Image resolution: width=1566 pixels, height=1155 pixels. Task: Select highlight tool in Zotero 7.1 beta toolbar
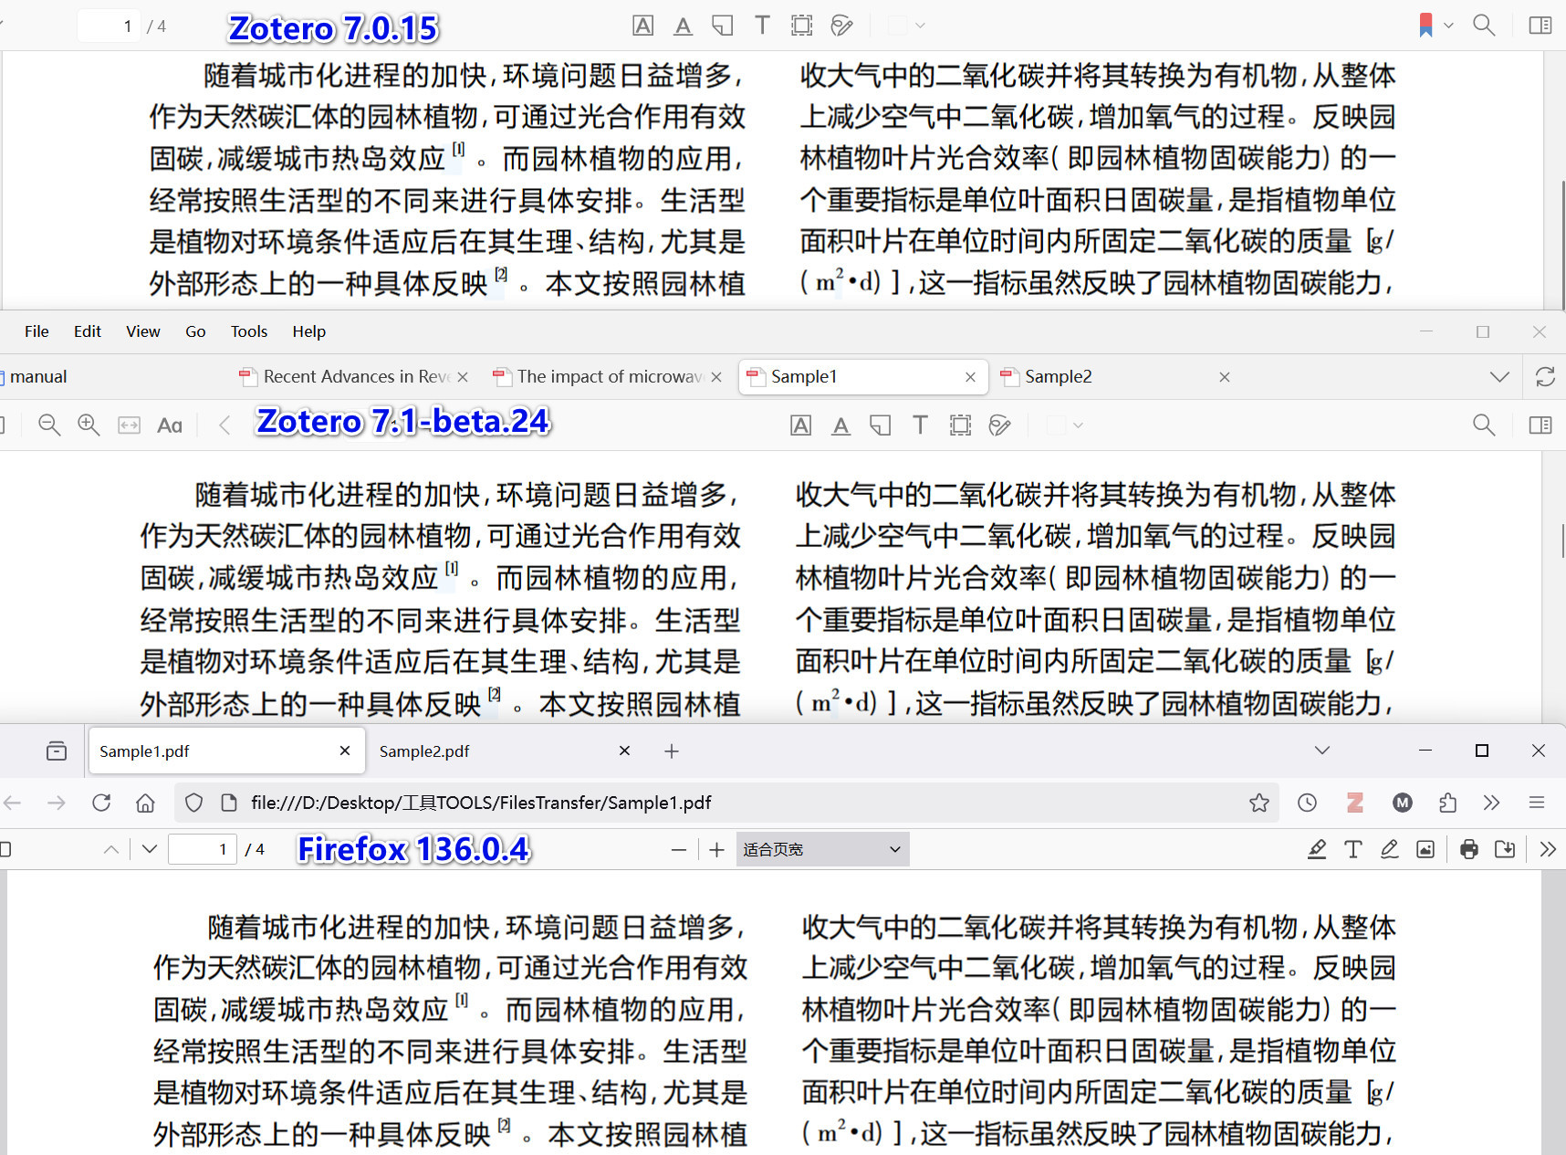click(x=801, y=425)
